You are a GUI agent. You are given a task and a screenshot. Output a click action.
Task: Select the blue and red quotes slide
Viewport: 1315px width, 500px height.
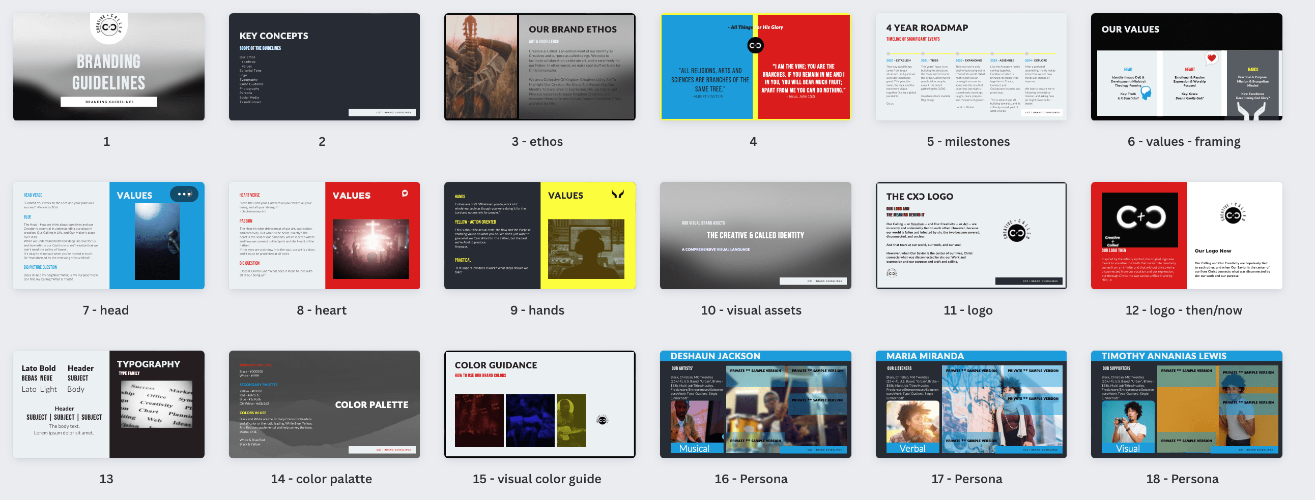coord(756,67)
